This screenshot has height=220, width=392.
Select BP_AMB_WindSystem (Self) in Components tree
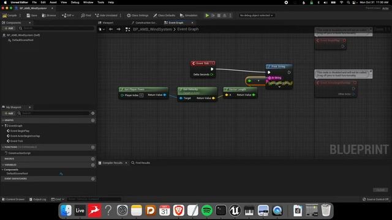coord(23,35)
